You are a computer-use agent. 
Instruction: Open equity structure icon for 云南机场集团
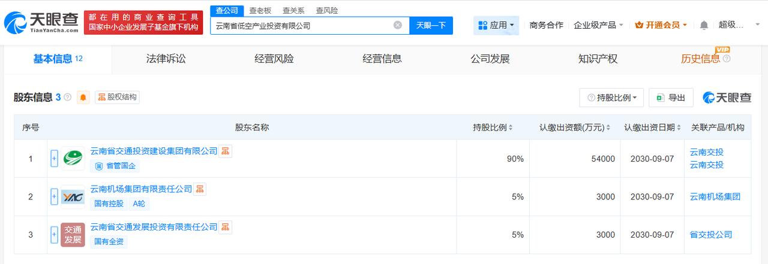(x=200, y=189)
